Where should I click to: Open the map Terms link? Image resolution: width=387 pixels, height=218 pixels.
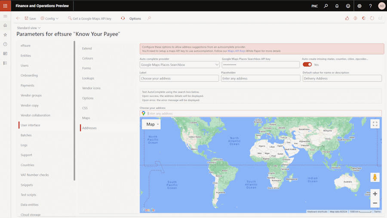click(377, 212)
